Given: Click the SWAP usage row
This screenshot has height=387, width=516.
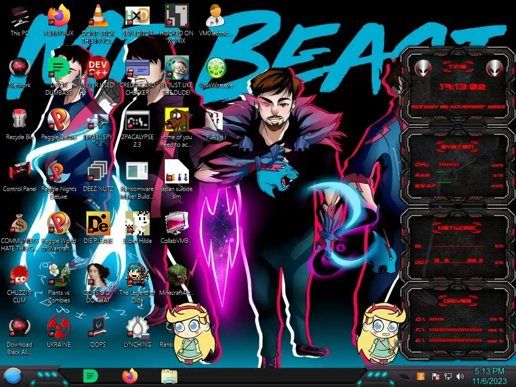Looking at the screenshot, I should pos(459,185).
